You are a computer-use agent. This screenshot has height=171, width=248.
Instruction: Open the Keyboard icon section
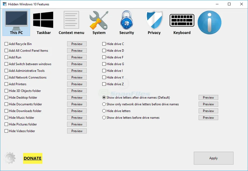pyautogui.click(x=182, y=20)
